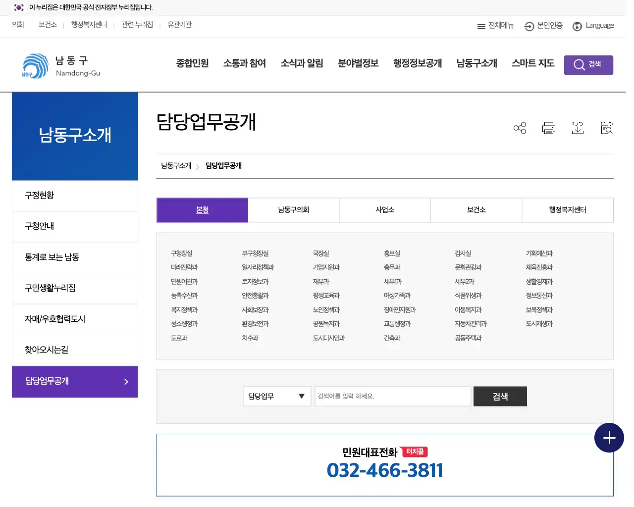The image size is (634, 507).
Task: Click the black 검색 search button
Action: pyautogui.click(x=500, y=396)
